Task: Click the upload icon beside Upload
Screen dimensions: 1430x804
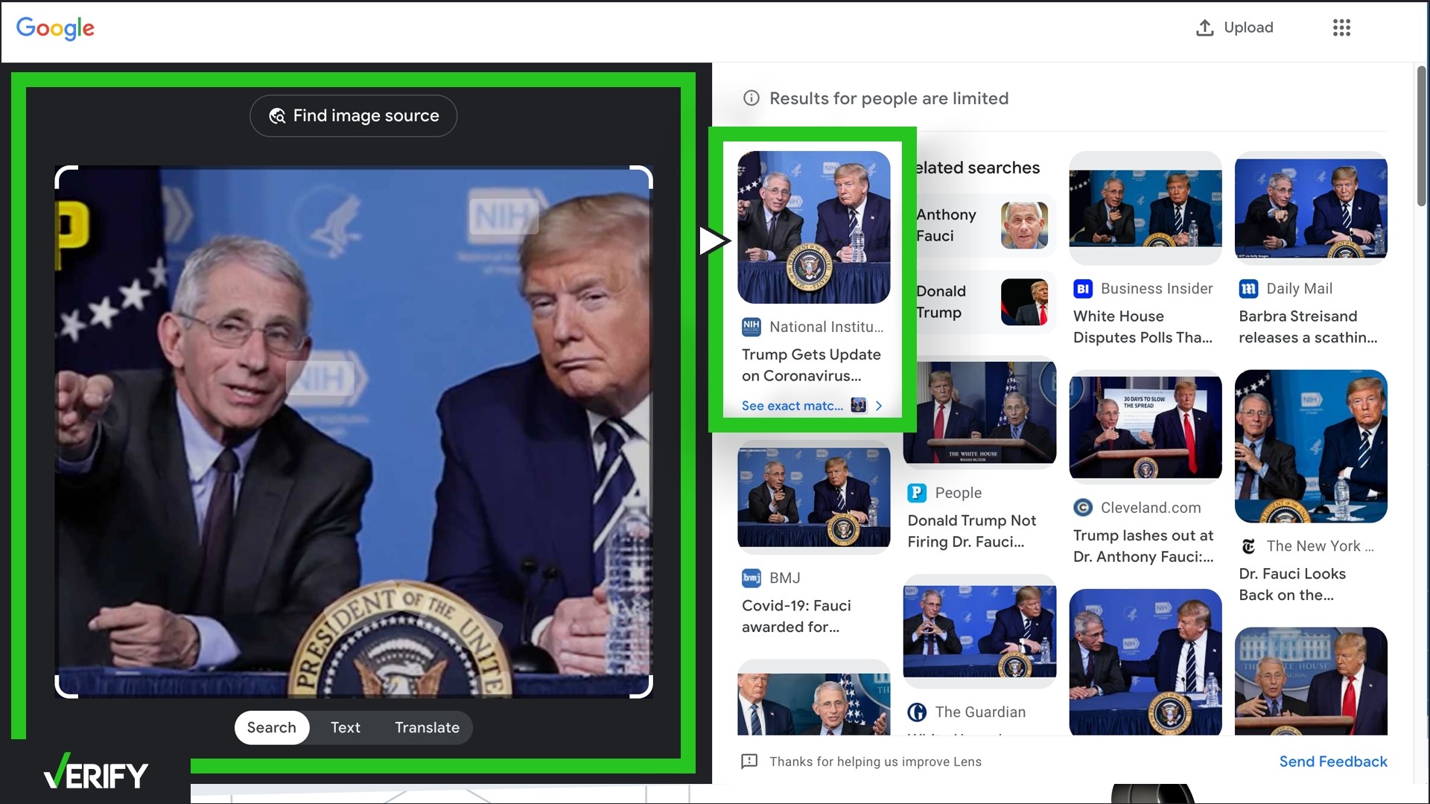Action: point(1204,28)
